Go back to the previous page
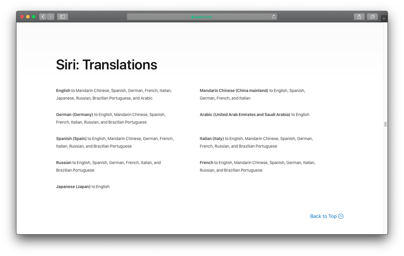Screen dimensions: 404x256 pos(43,17)
